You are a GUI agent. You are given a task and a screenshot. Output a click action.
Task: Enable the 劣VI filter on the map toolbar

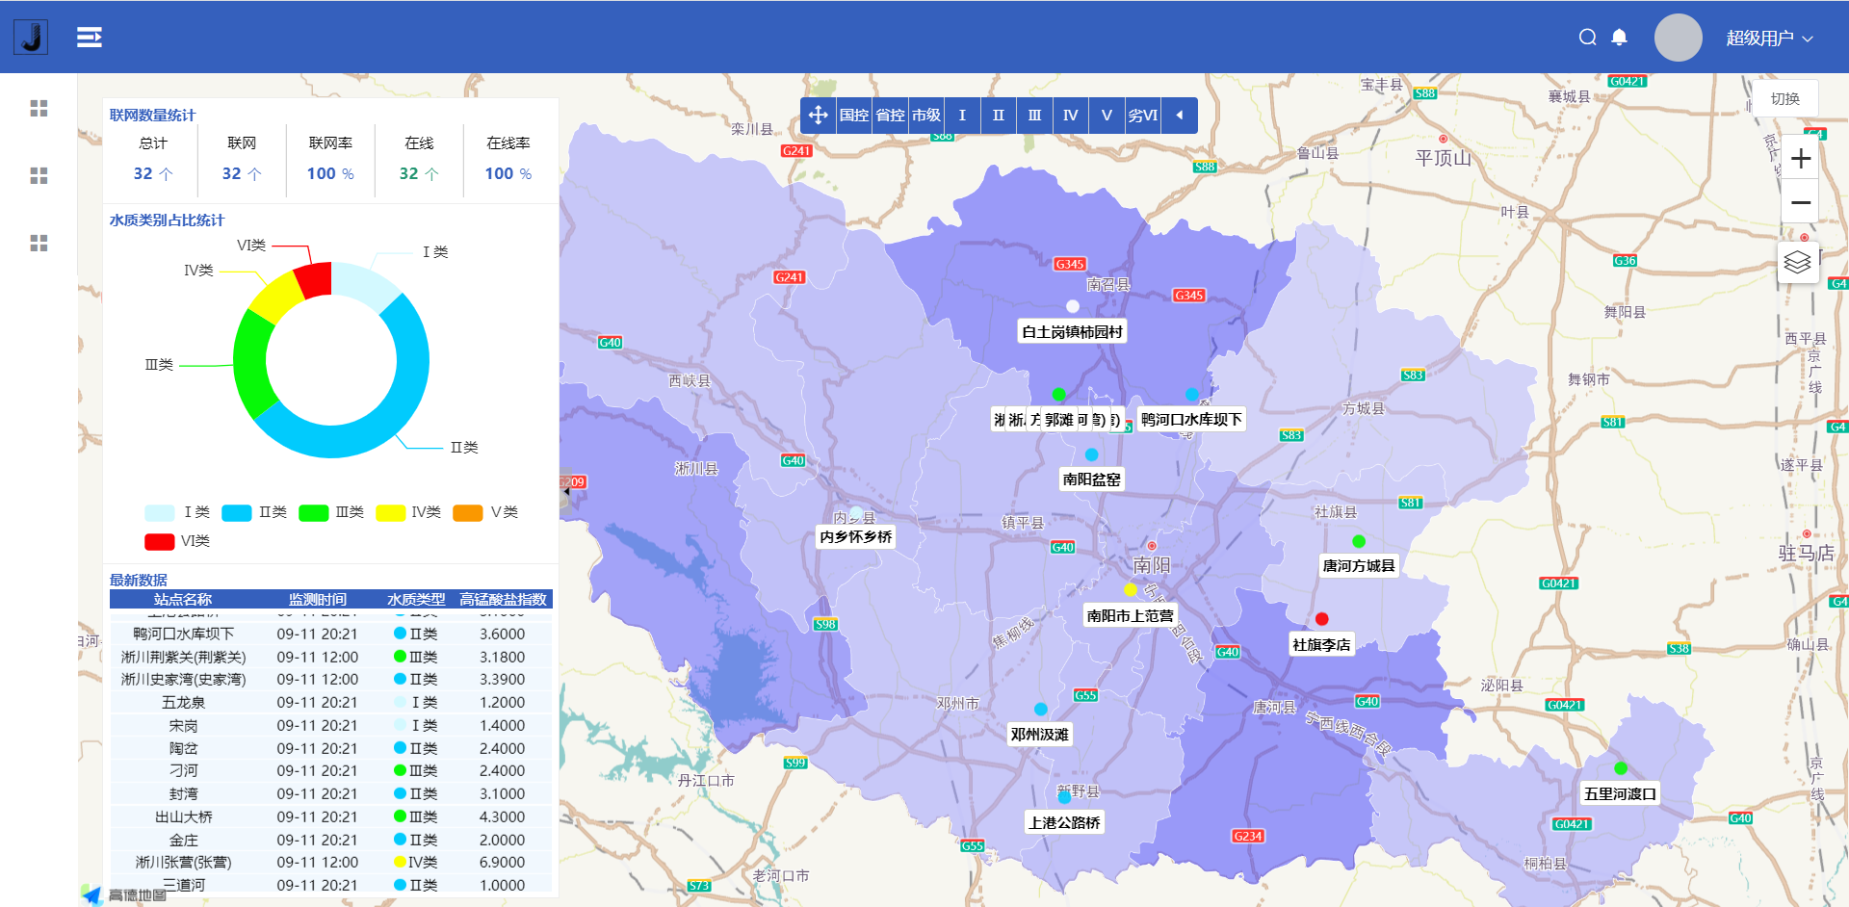1142,115
